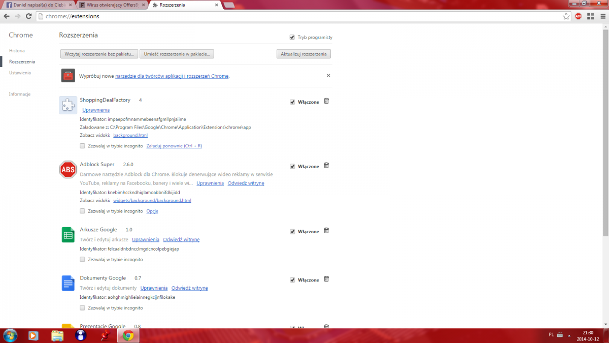Switch to the Facebook 'Daniel napisał(a)' tab
The image size is (609, 343).
pyautogui.click(x=38, y=5)
